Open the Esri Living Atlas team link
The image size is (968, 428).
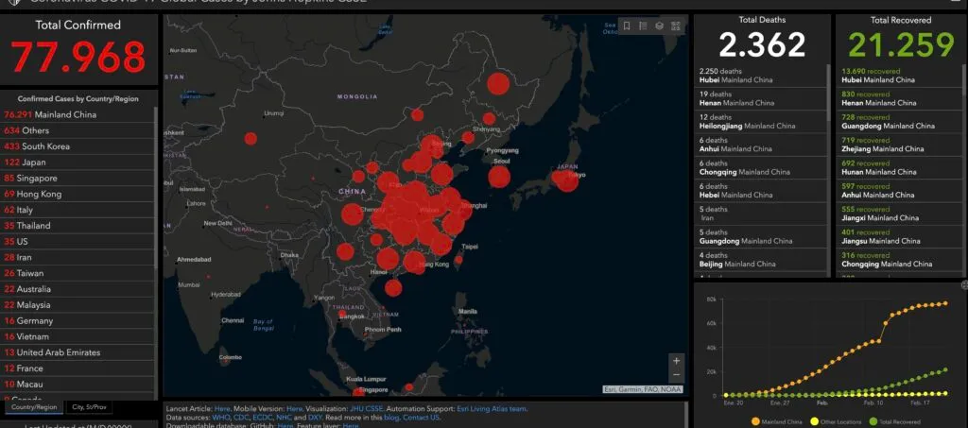[x=492, y=409]
